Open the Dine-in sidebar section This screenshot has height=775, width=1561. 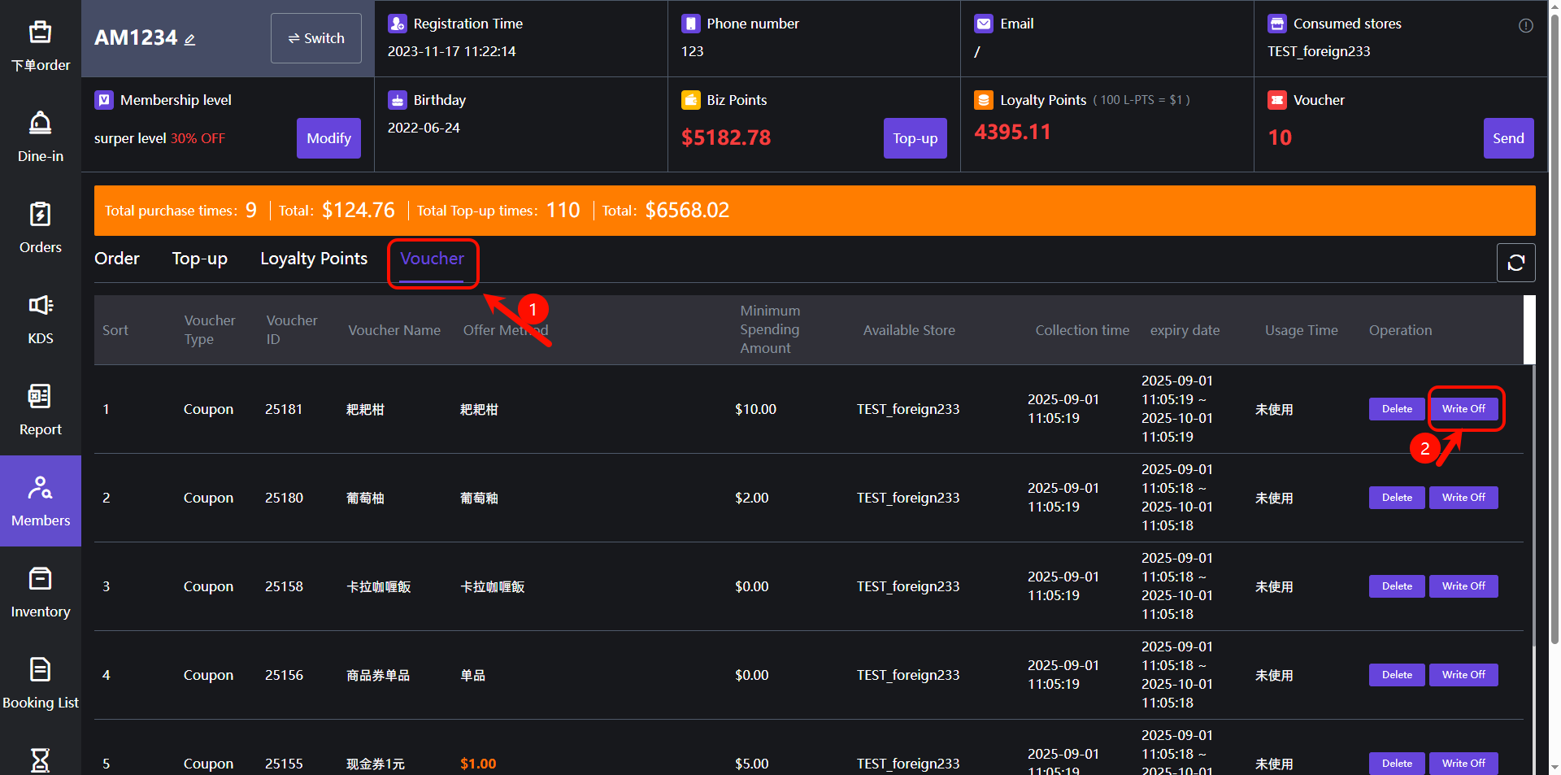point(40,137)
